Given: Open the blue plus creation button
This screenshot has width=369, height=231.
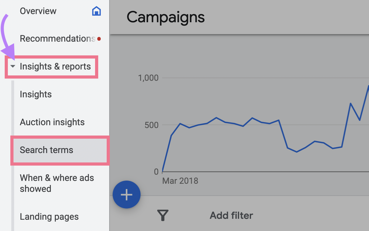Looking at the screenshot, I should pos(126,194).
